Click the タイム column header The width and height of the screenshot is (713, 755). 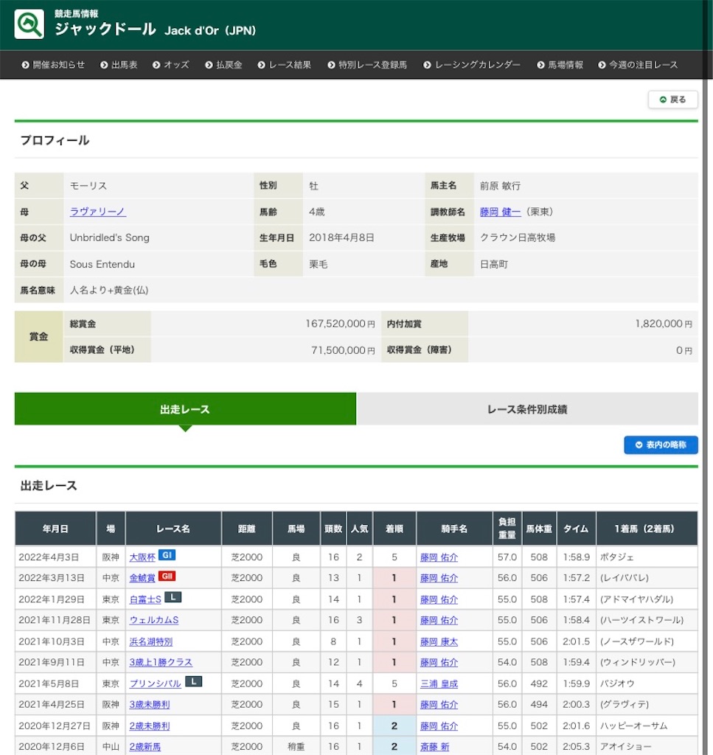tap(577, 529)
